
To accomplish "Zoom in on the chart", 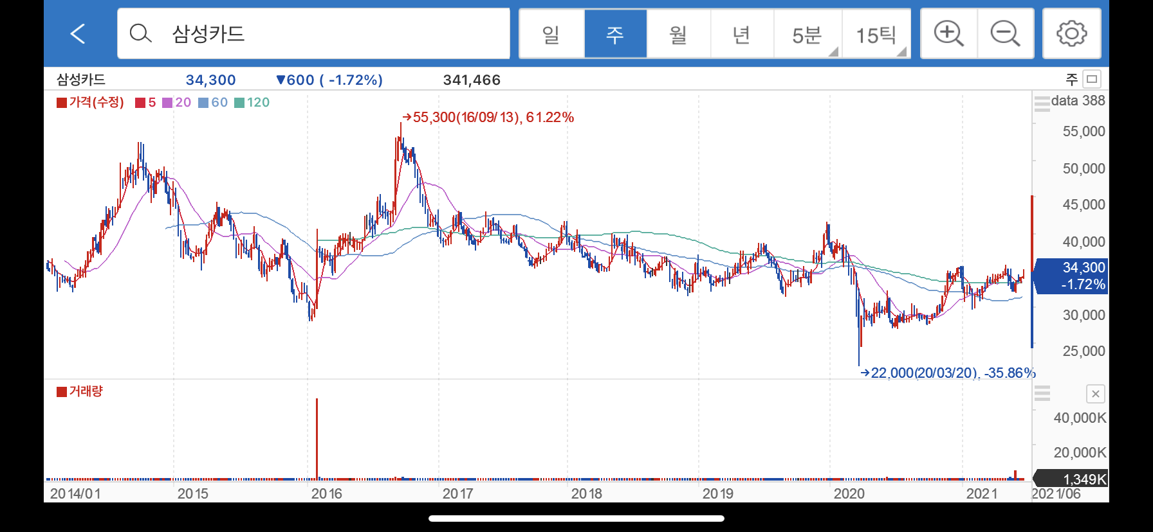I will [949, 33].
